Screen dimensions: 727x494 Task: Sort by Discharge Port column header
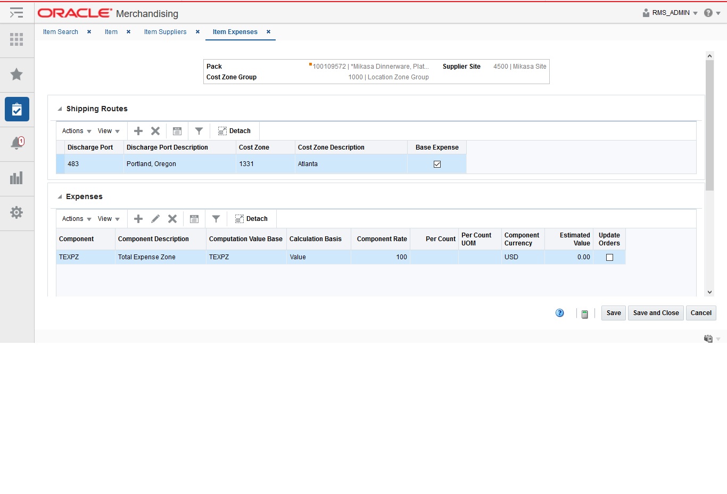point(94,147)
